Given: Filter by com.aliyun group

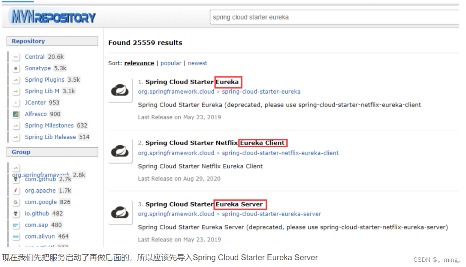Looking at the screenshot, I should pyautogui.click(x=40, y=237).
